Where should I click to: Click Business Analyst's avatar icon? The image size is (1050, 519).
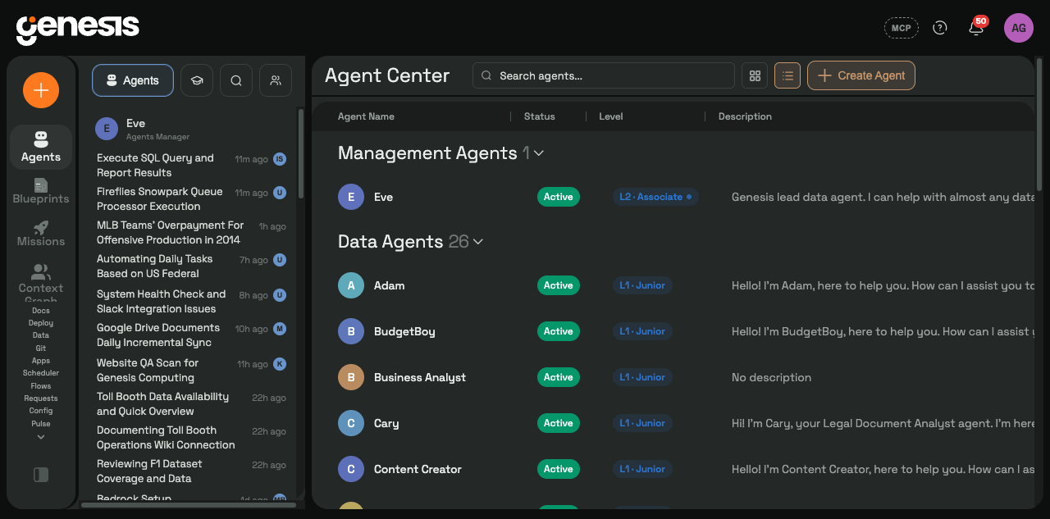[351, 377]
